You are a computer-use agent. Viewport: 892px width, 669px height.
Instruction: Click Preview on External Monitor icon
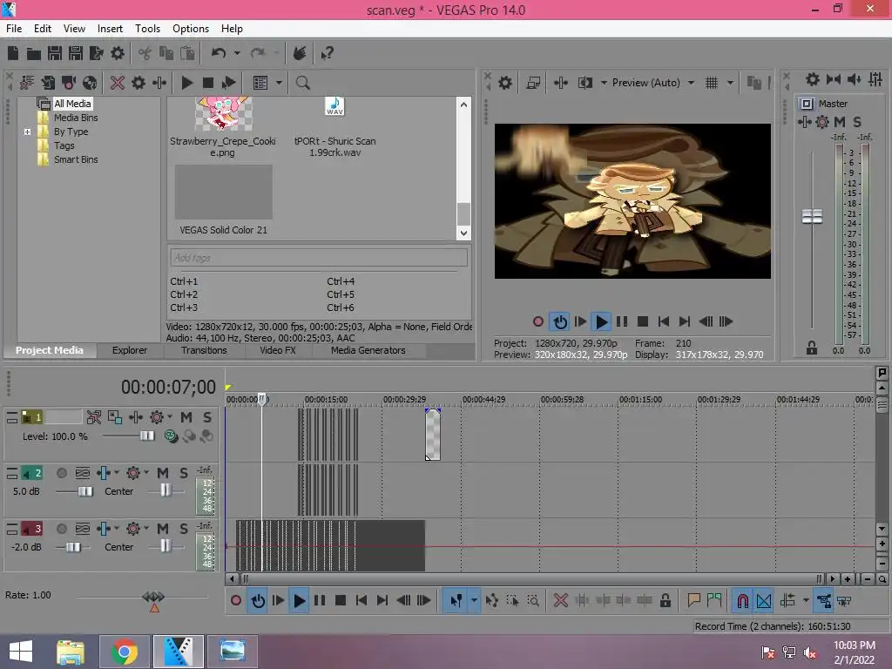coord(533,83)
